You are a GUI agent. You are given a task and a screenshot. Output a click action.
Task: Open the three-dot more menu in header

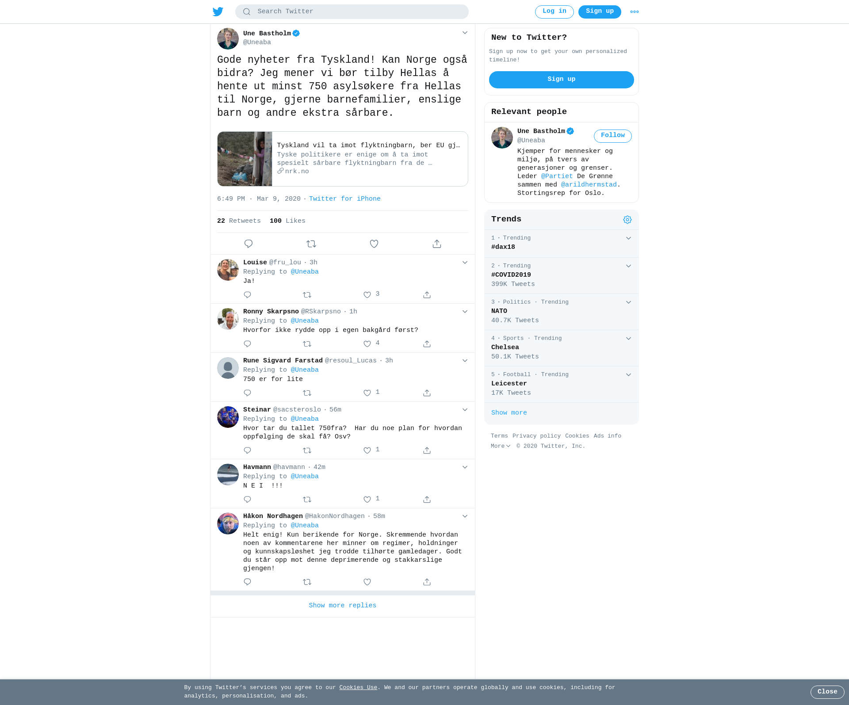[x=635, y=12]
